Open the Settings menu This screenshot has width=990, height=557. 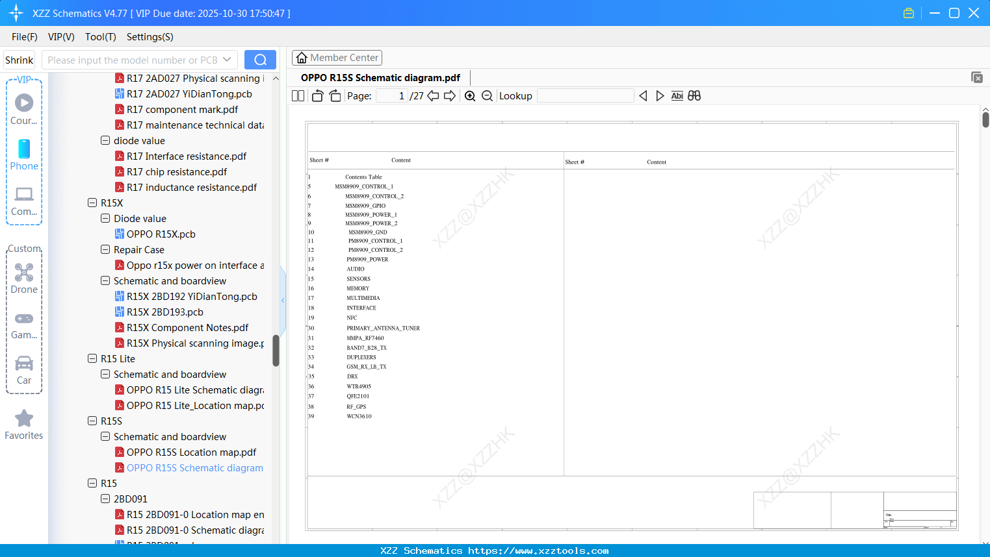click(150, 37)
